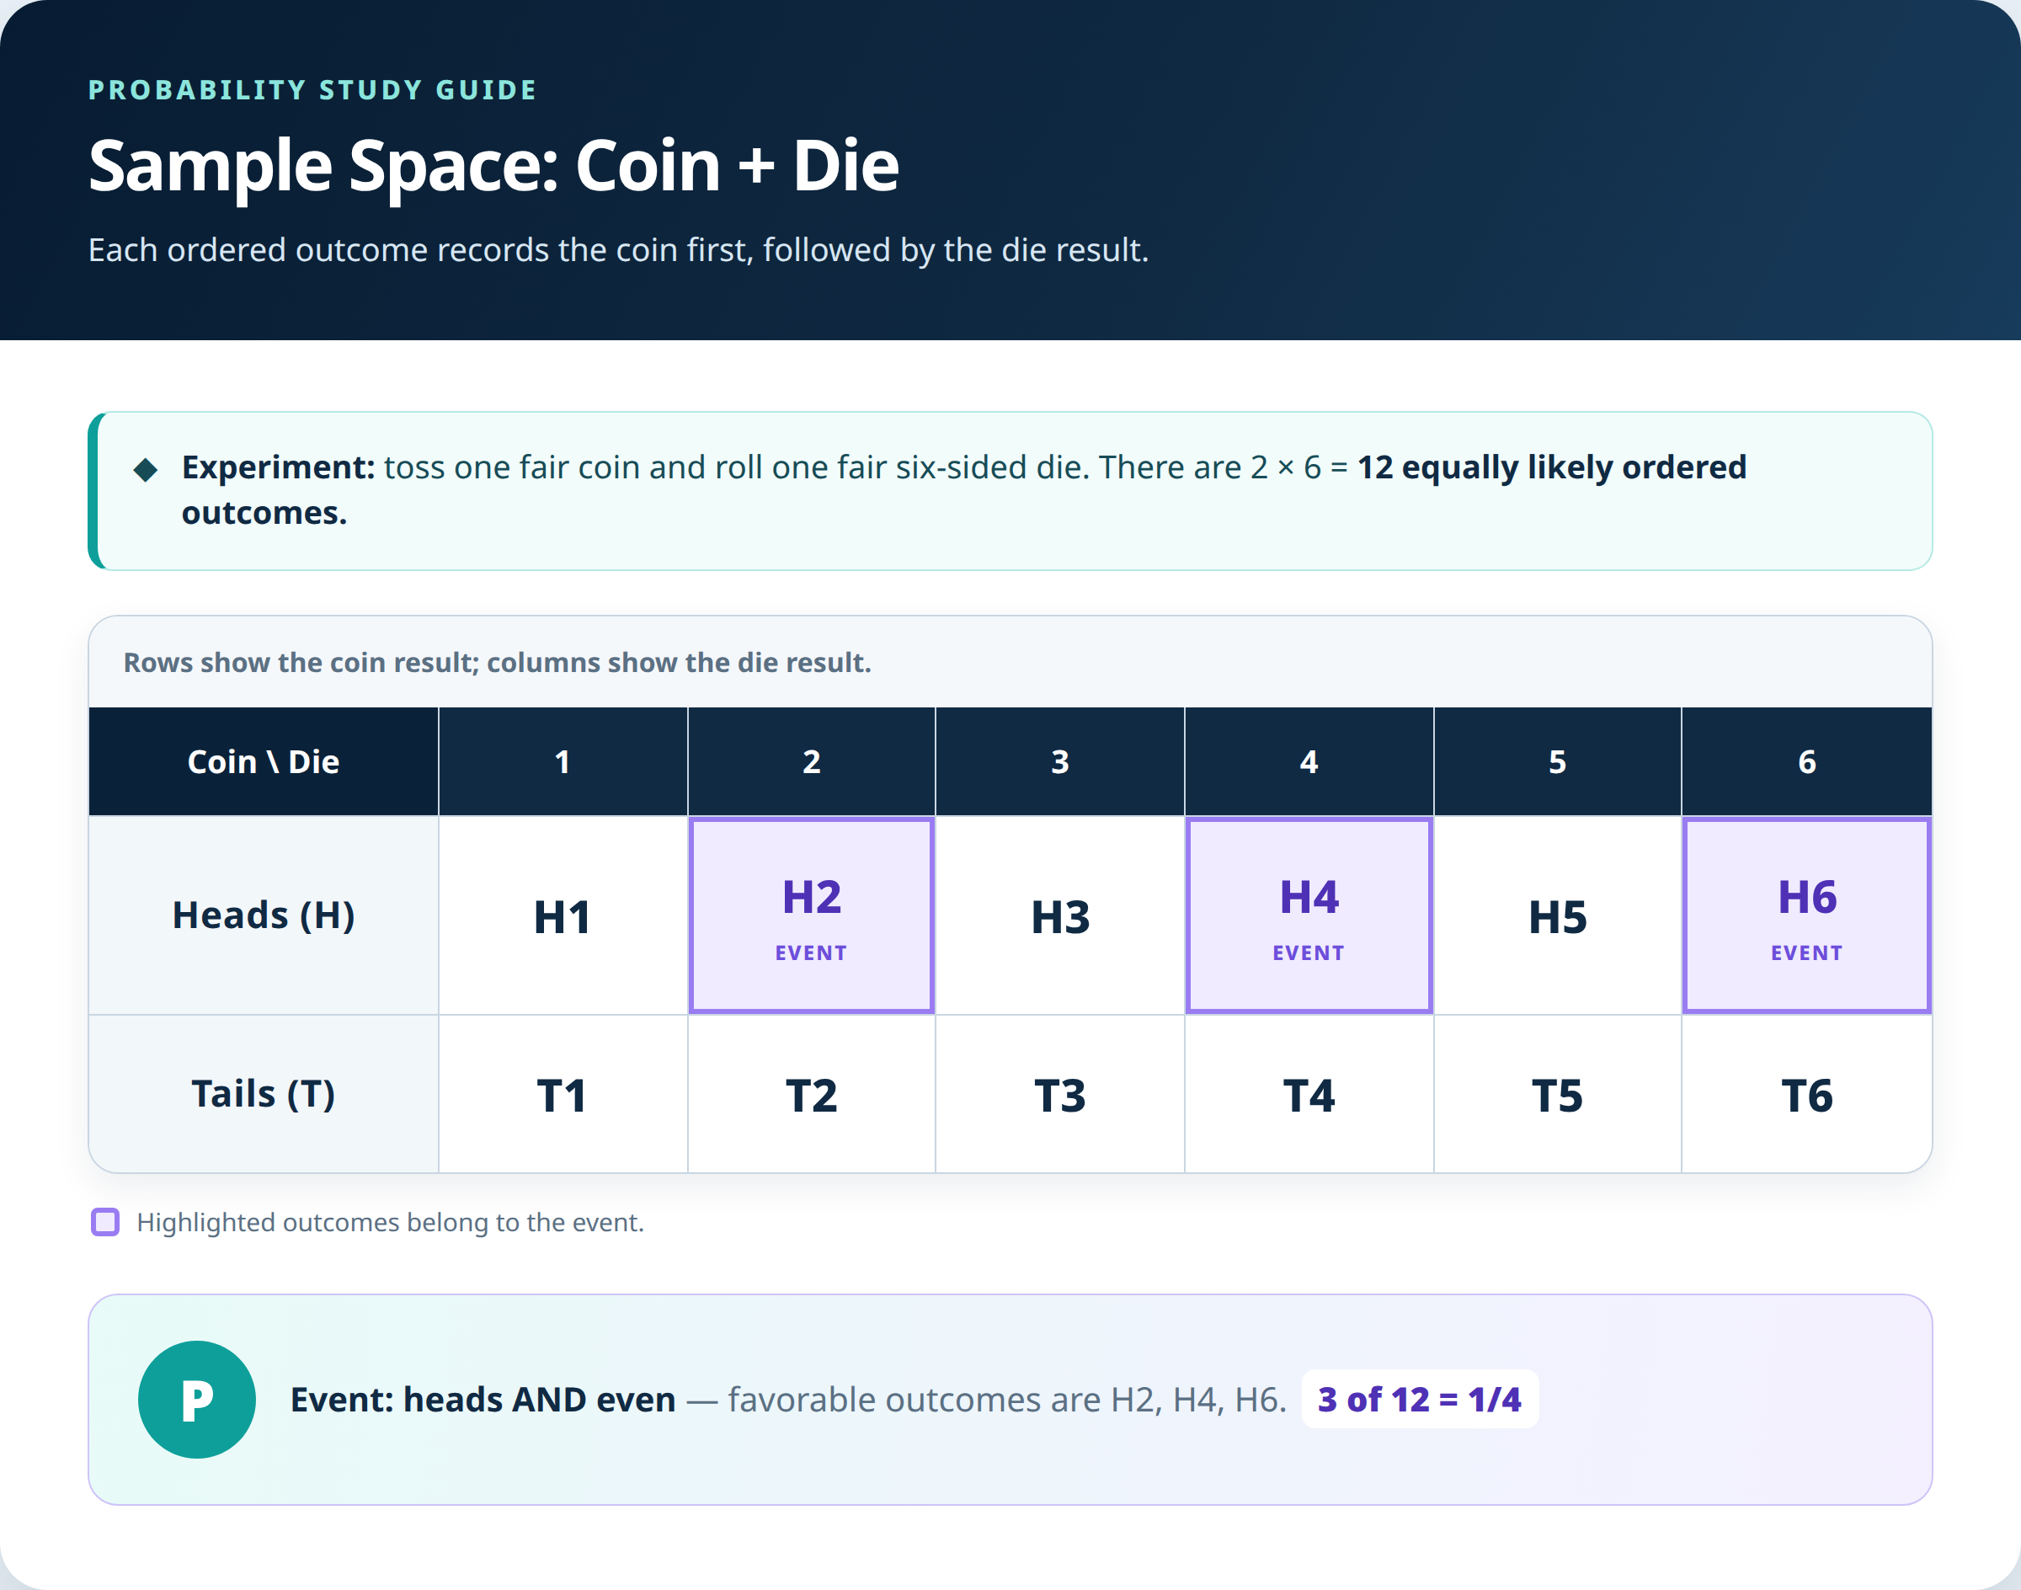Click column header 3
This screenshot has height=1590, width=2021.
[1060, 761]
